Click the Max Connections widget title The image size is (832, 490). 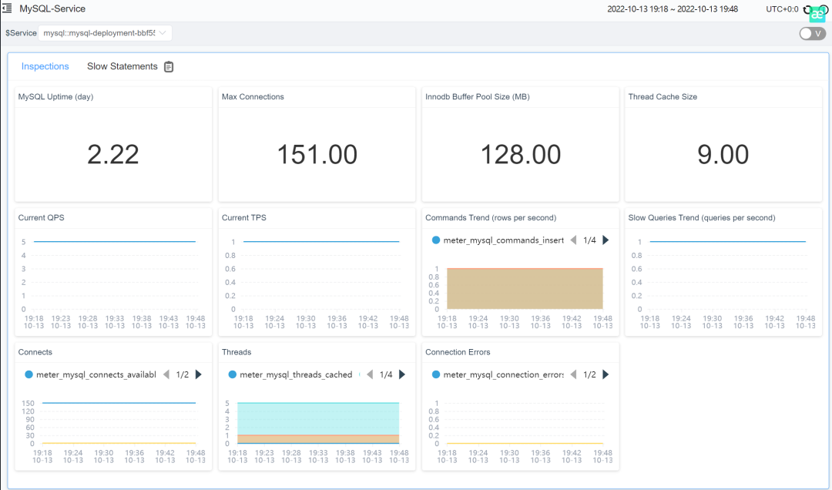pyautogui.click(x=253, y=96)
